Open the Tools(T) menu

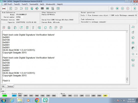pyautogui.click(x=25, y=4)
